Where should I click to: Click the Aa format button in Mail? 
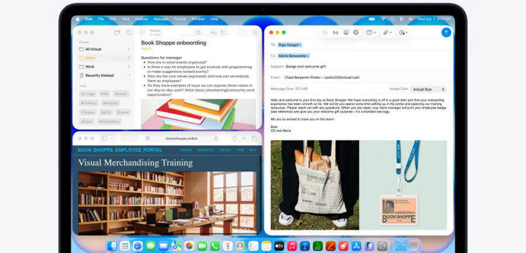335,33
